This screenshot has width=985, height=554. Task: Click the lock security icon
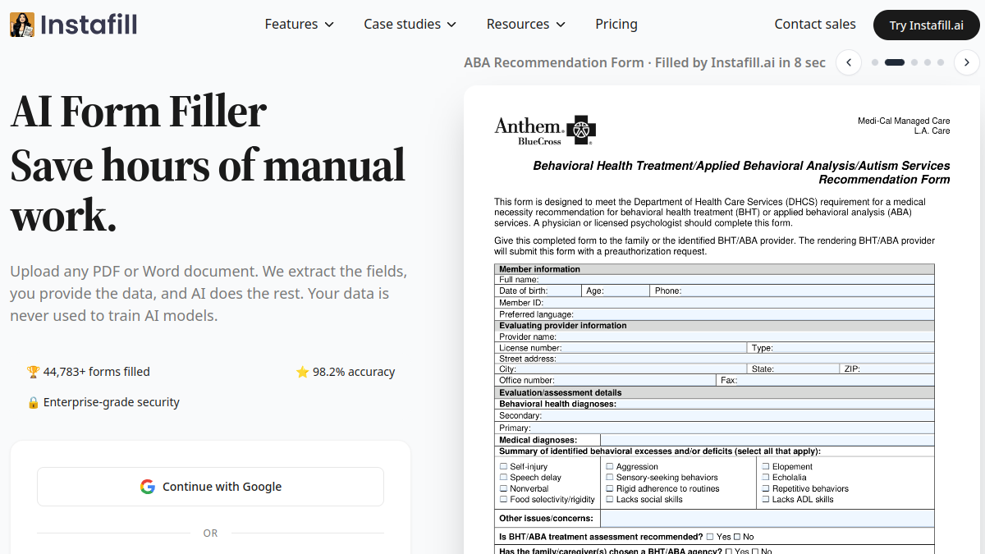coord(33,402)
